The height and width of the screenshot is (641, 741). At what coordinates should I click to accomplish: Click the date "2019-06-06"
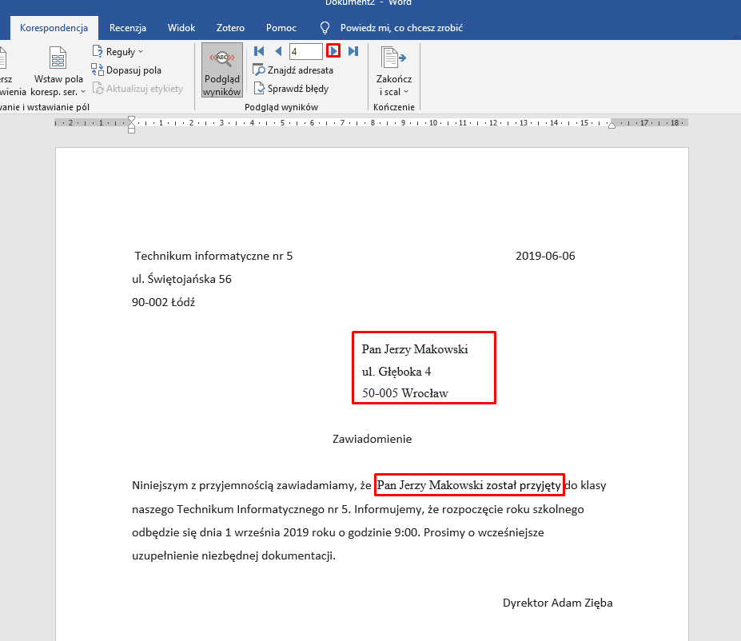(545, 256)
